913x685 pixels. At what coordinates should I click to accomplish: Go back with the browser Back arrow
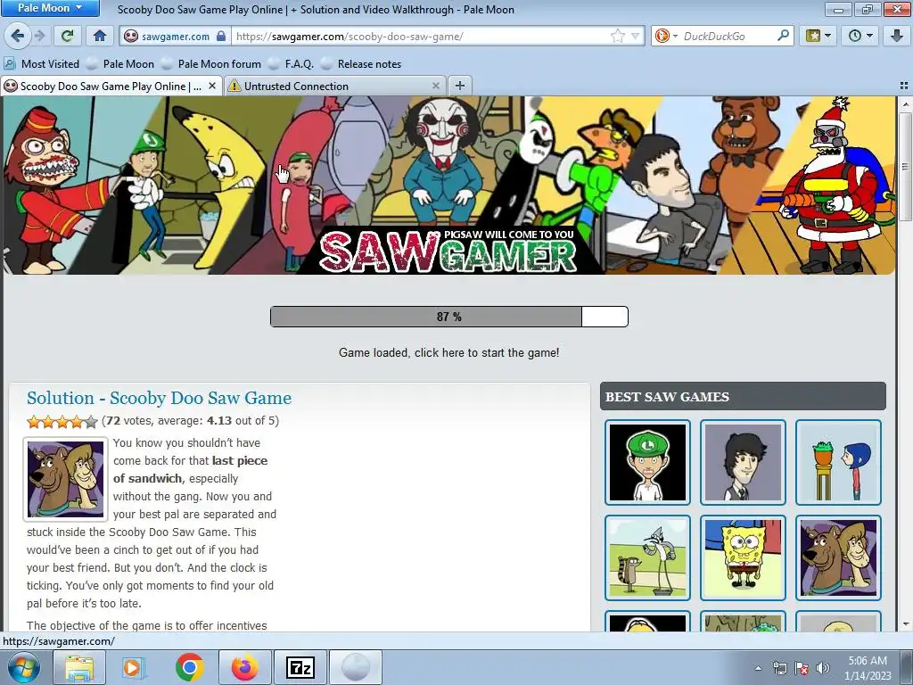18,36
